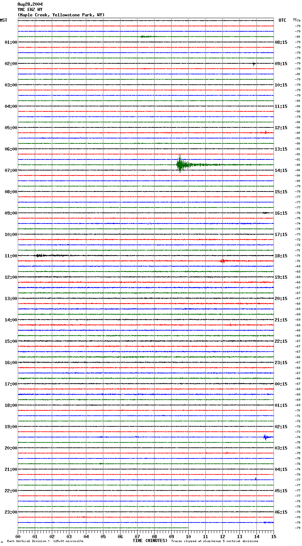Viewport: 302px width, 546px height.
Task: Click the 12:15 UTC row label
Action: click(x=281, y=128)
